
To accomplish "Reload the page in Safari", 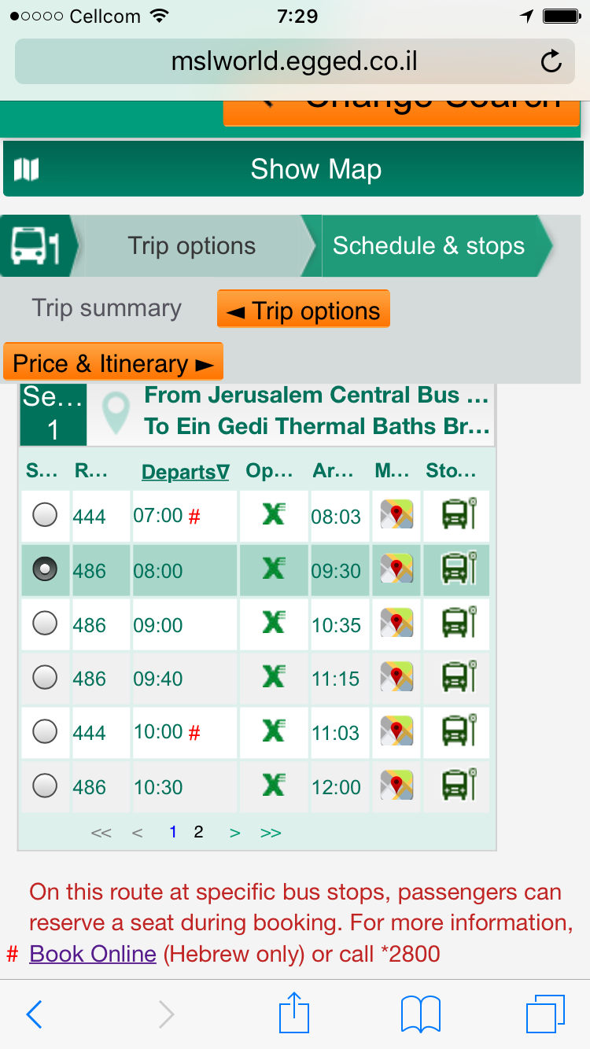I will pos(552,61).
